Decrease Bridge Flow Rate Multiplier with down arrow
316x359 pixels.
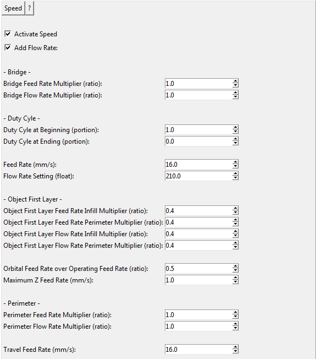235,97
